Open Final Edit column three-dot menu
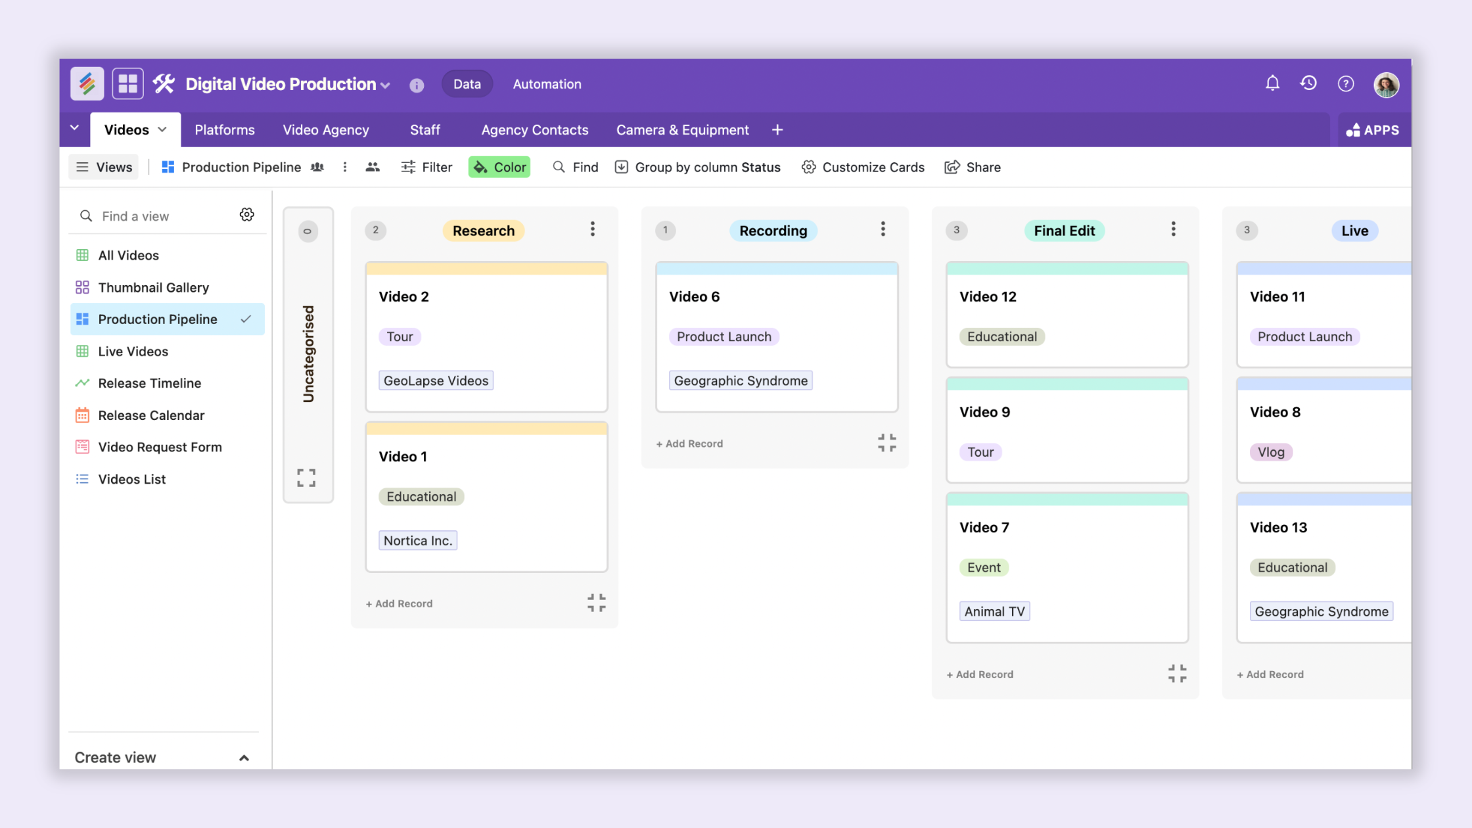The width and height of the screenshot is (1472, 828). [1174, 229]
